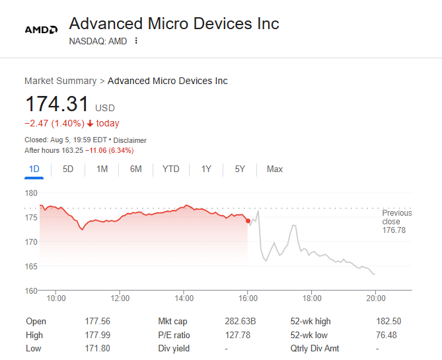Click the 174.31 USD stock price

pyautogui.click(x=57, y=105)
